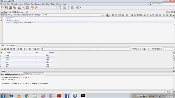The height and width of the screenshot is (98, 175).
Task: Open Adobe Reader from taskbar
Action: (59, 96)
